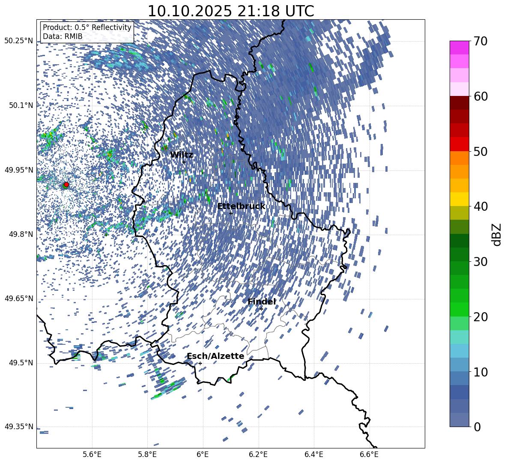507x463 pixels.
Task: Click the colorbar tick label 60
Action: (x=480, y=96)
